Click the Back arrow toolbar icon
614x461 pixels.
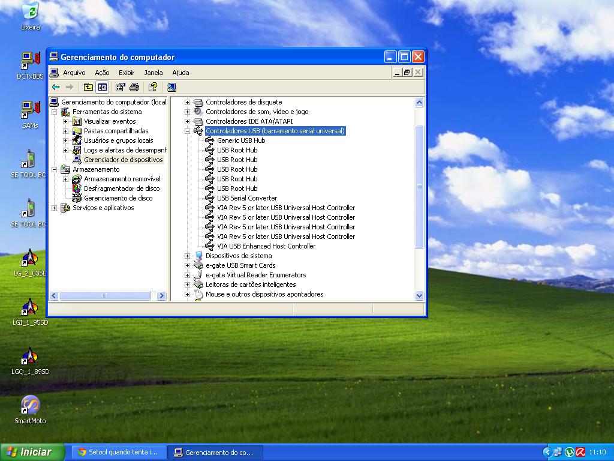56,87
